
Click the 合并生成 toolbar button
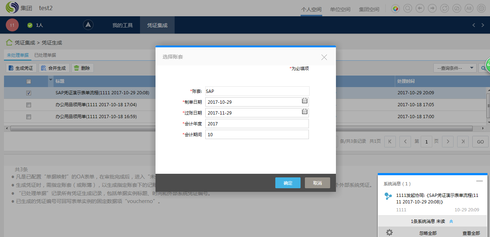pyautogui.click(x=54, y=68)
